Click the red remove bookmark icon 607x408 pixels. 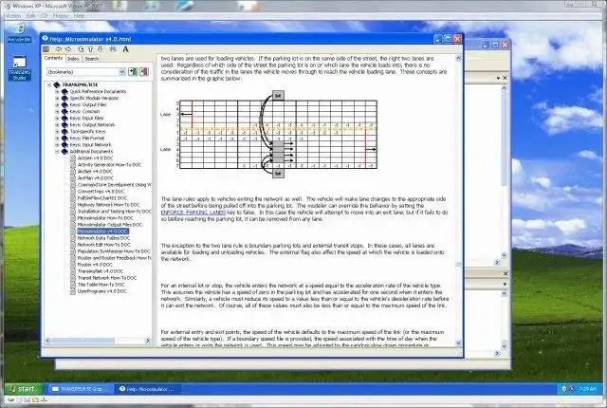pos(144,71)
